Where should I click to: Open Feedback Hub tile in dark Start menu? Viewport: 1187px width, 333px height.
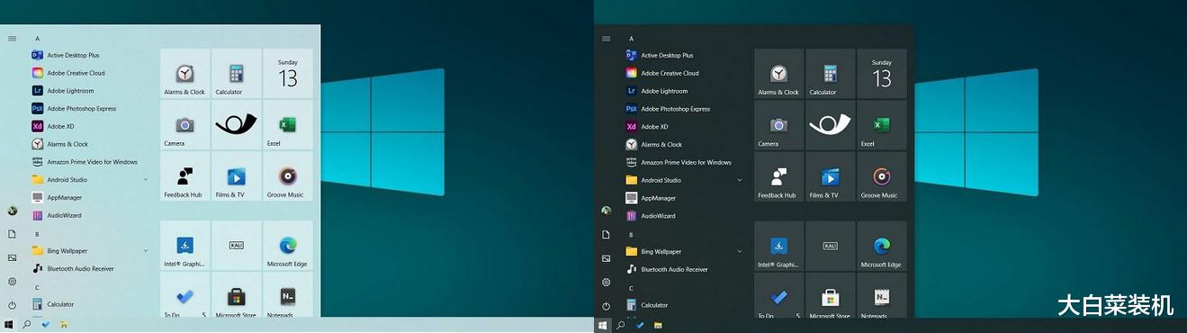778,177
